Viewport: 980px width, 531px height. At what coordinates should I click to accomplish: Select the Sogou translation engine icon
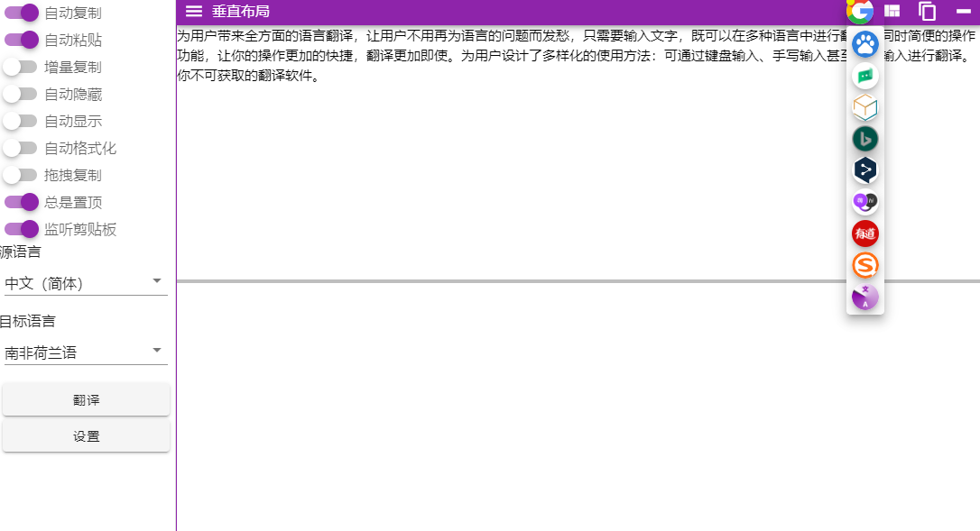[864, 265]
